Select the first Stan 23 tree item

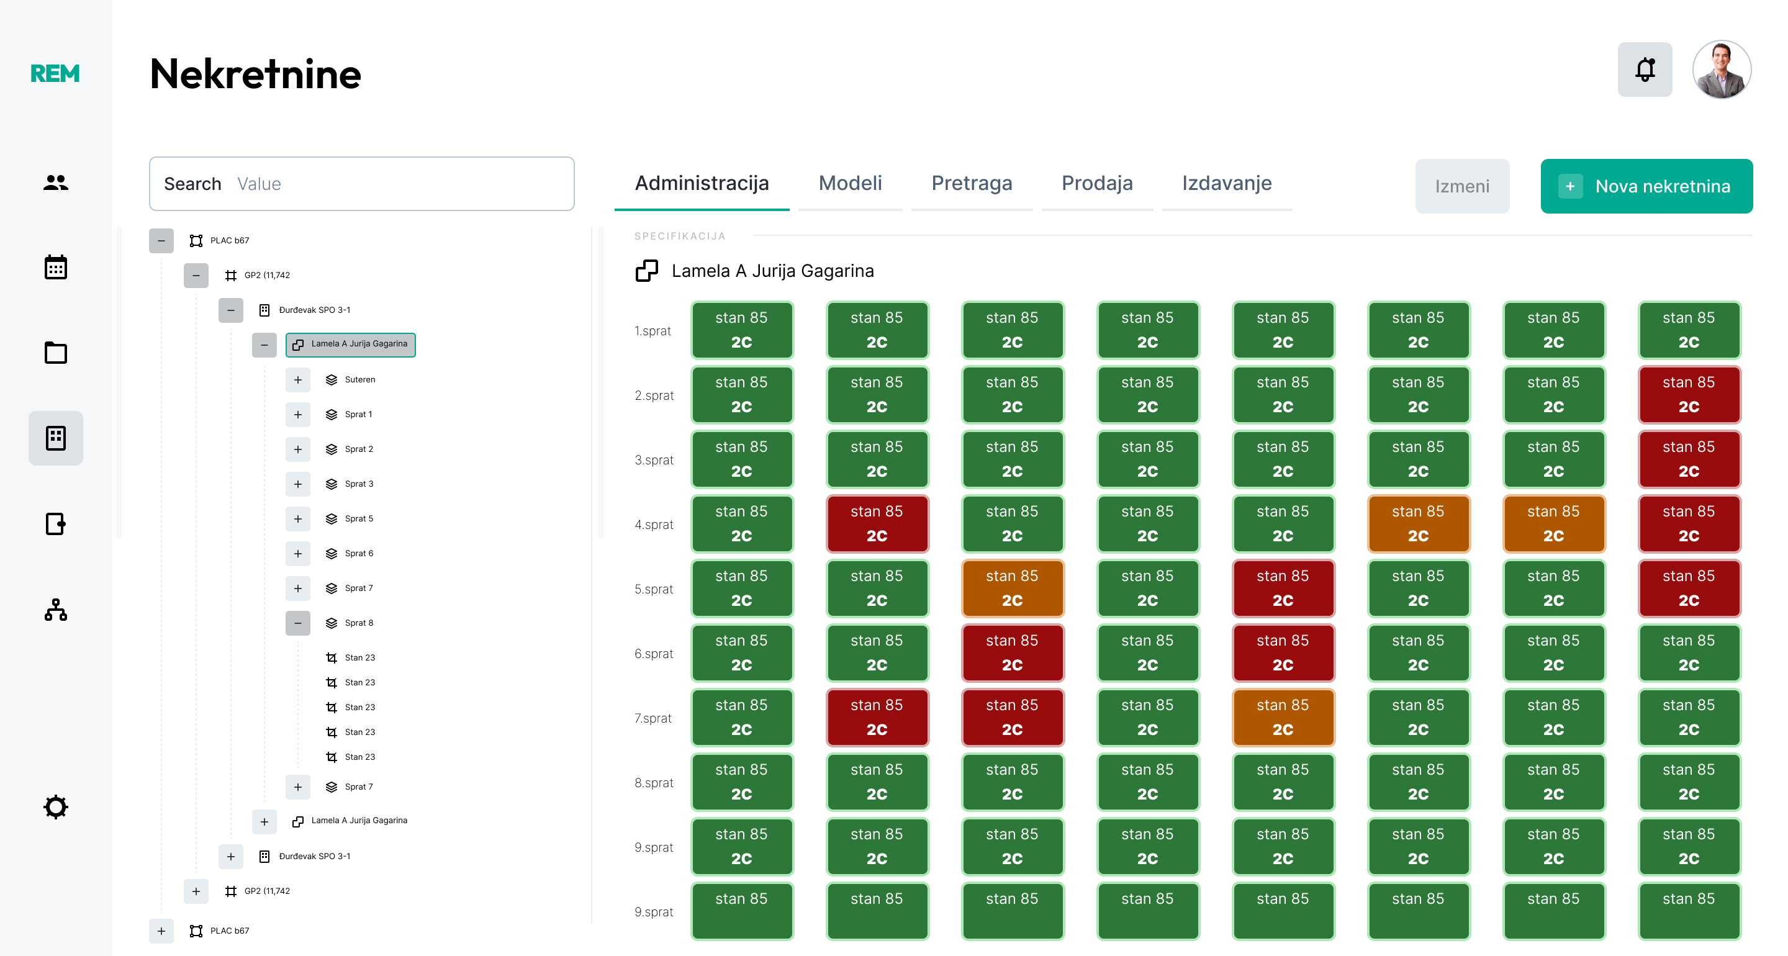coord(358,657)
